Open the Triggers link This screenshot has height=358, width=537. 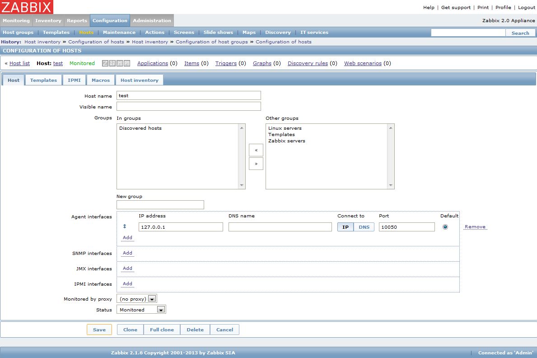tap(226, 63)
